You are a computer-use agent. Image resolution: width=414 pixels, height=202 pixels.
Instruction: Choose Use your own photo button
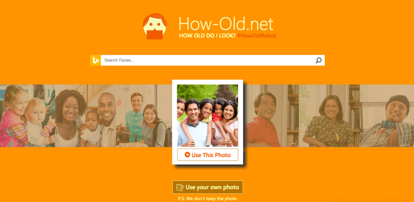click(x=207, y=187)
